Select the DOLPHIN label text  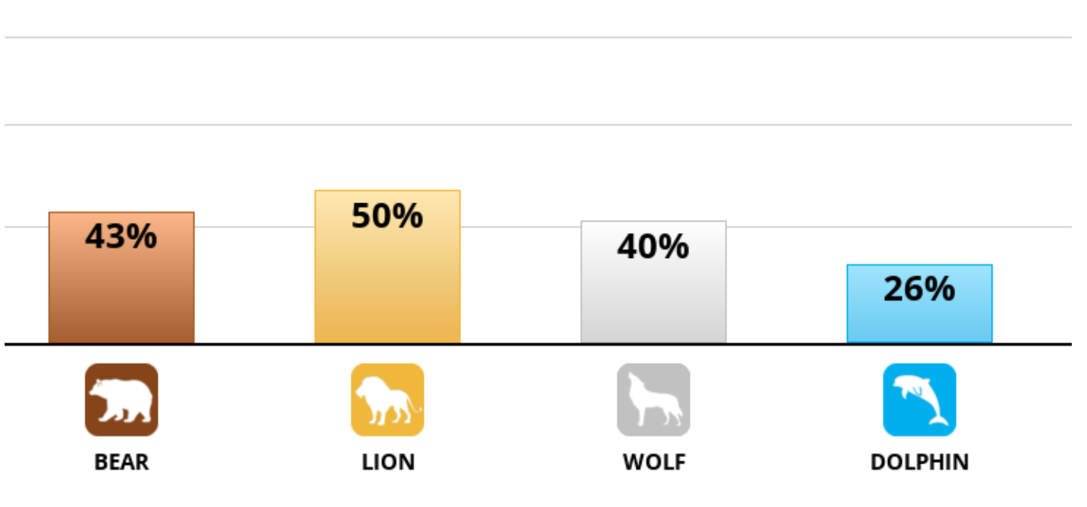[919, 462]
